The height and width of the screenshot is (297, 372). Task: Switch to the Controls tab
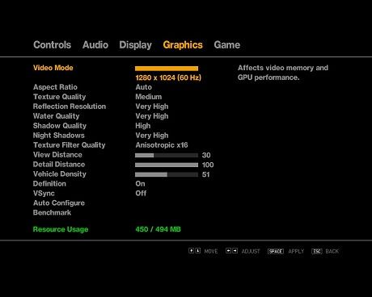53,44
